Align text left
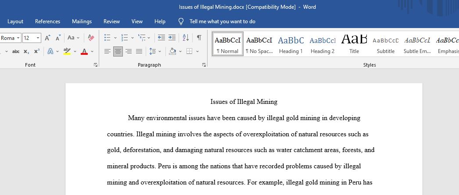 pos(108,51)
